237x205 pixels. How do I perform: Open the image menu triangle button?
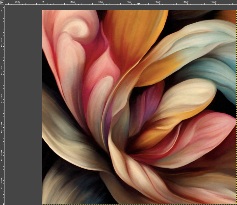click(x=2, y=3)
